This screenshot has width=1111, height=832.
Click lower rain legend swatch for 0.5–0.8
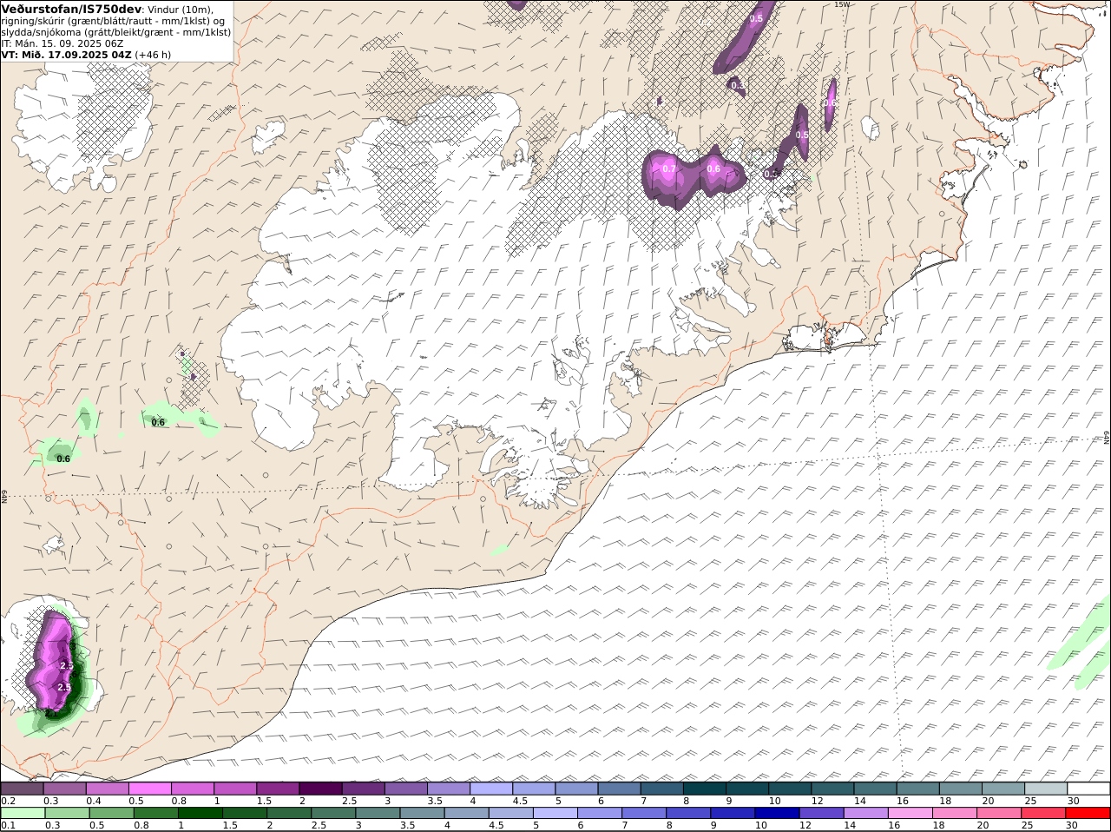pyautogui.click(x=111, y=814)
